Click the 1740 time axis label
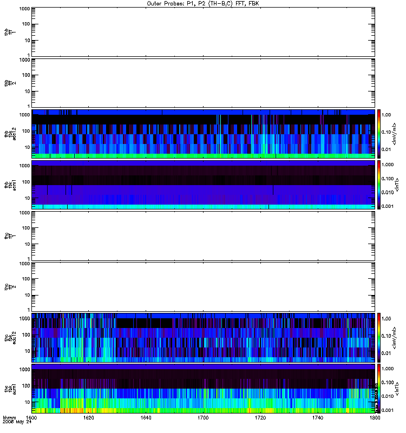Image resolution: width=406 pixels, height=433 pixels. pos(318,418)
